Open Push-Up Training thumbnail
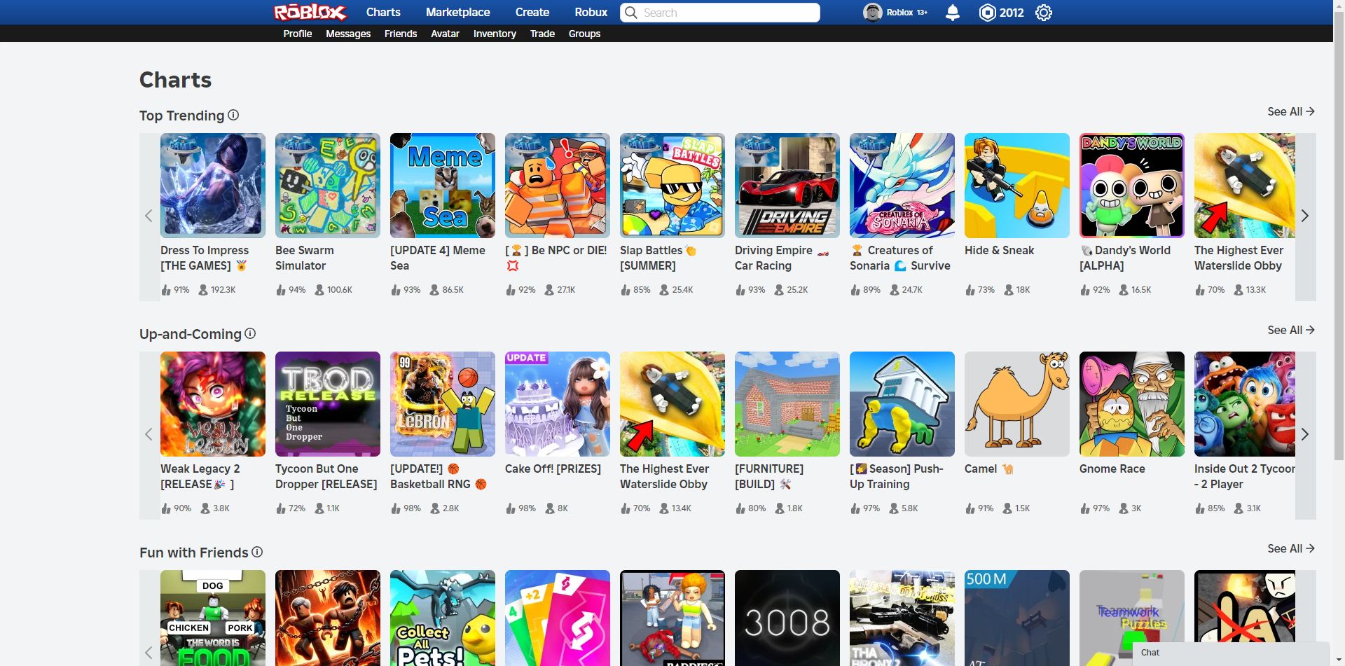Screen dimensions: 1345x666 [x=902, y=404]
